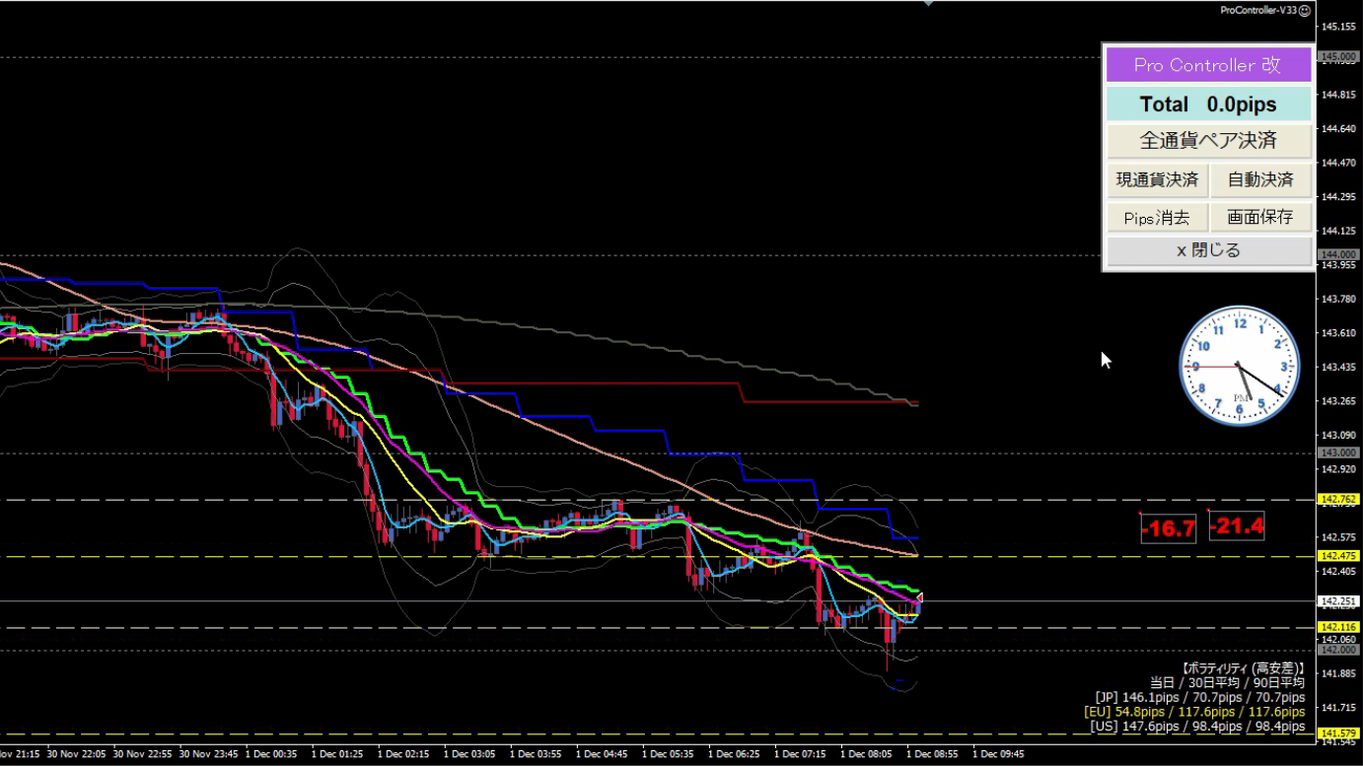
Task: Click the [US] 147.6pips volatility row
Action: pyautogui.click(x=1197, y=727)
